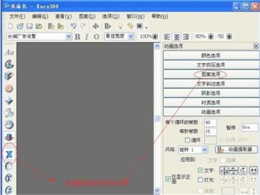Click the frames per second field 15

pyautogui.click(x=211, y=132)
